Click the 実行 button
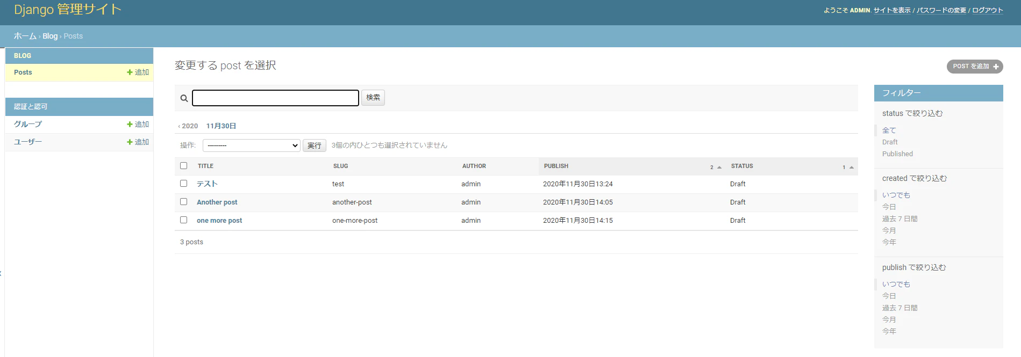 tap(315, 145)
